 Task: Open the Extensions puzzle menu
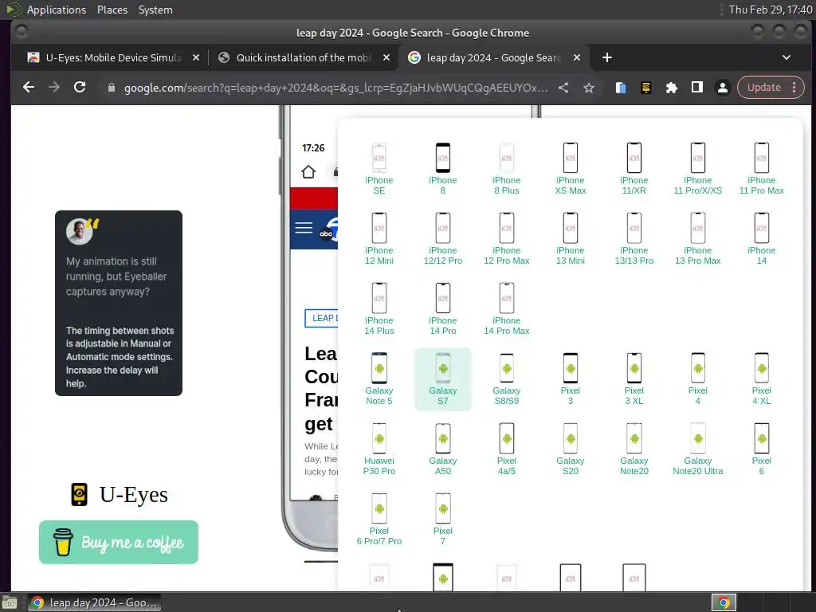click(x=671, y=88)
